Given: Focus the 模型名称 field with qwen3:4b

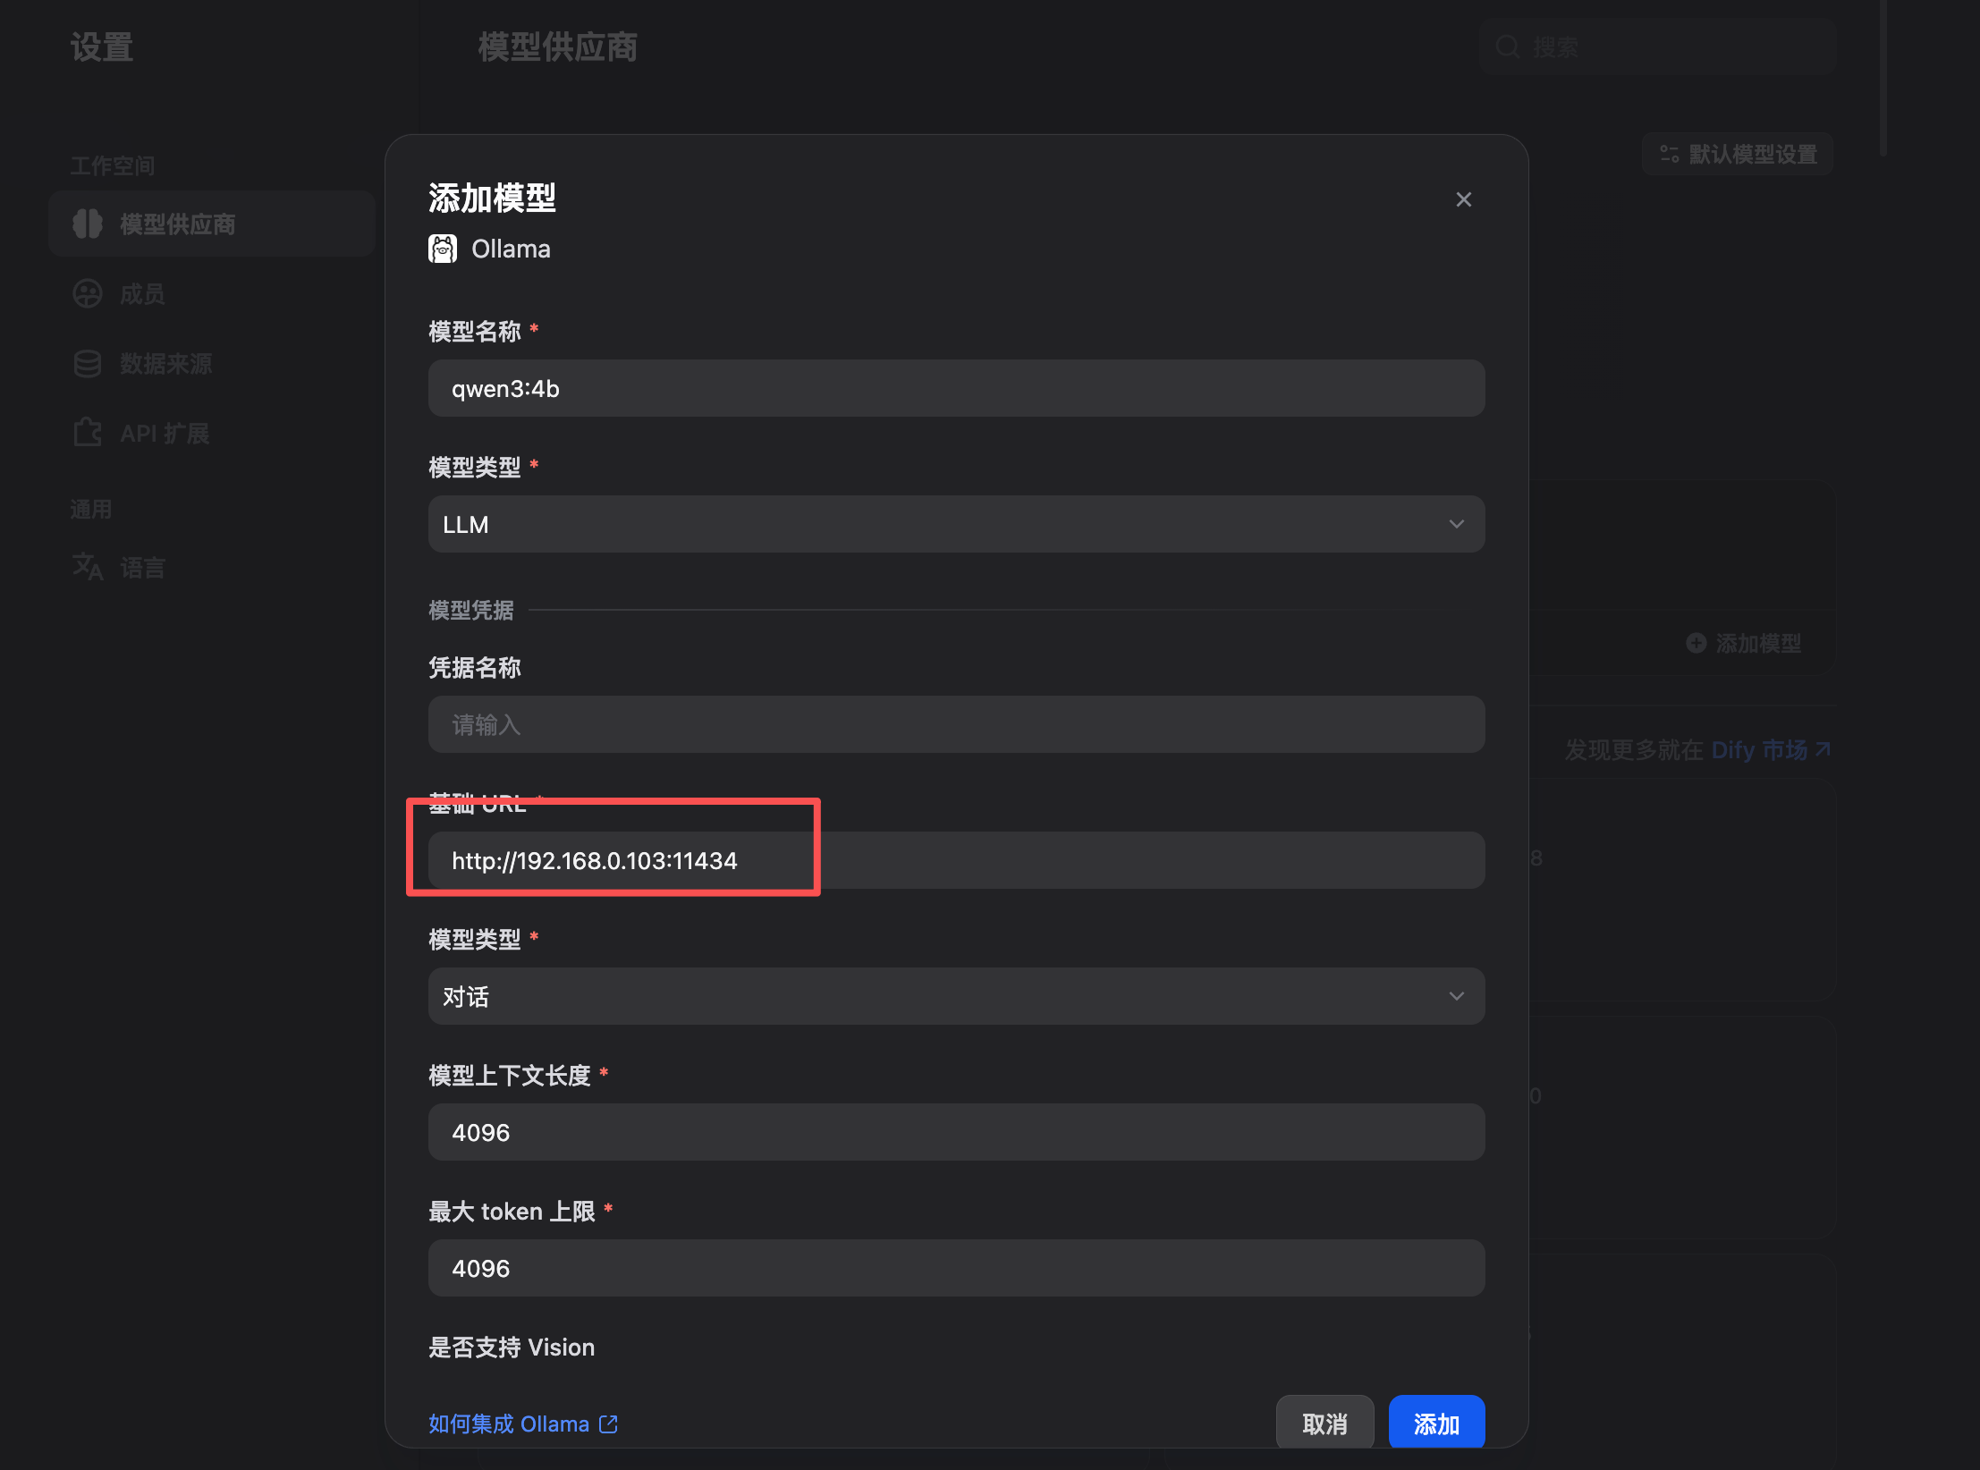Looking at the screenshot, I should [955, 388].
